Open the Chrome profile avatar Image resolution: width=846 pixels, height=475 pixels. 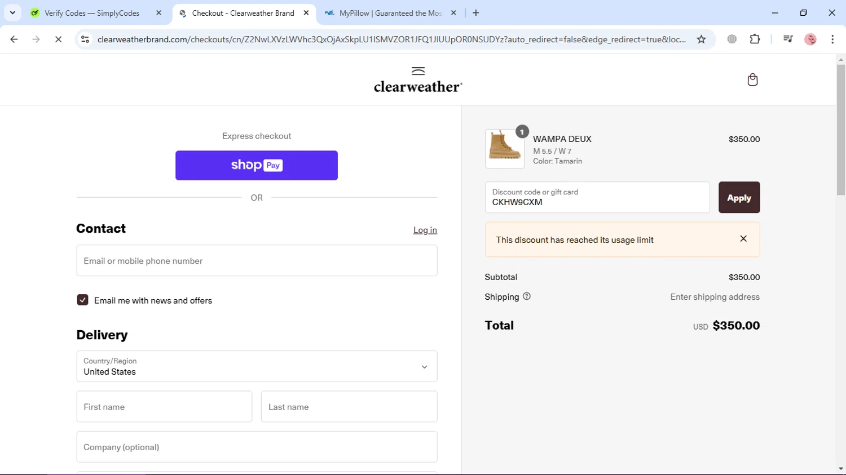click(x=810, y=39)
